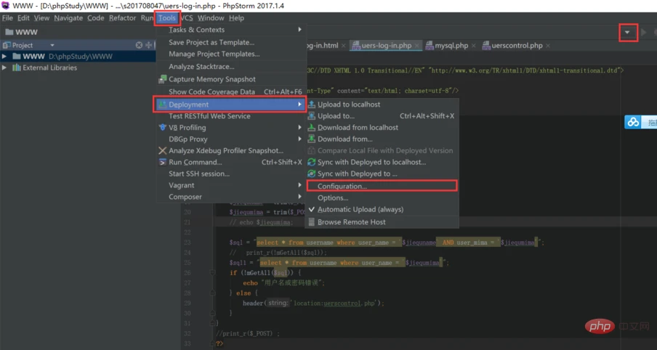Open the Deployment submenu
Screen dimensions: 657x350
[230, 105]
